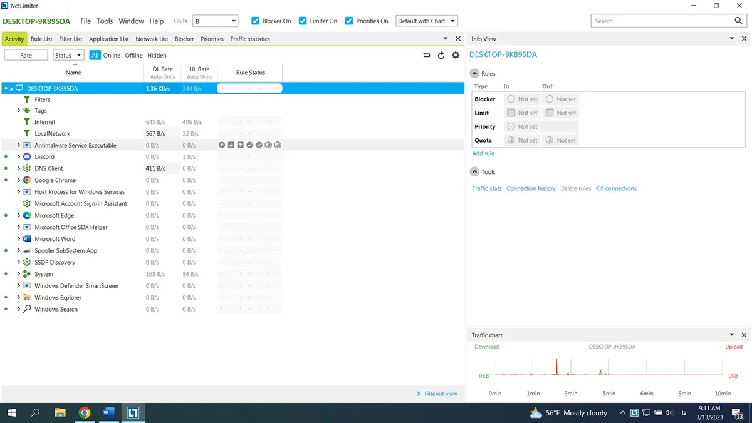Click the Windows Explorer folder icon in list

click(x=27, y=298)
